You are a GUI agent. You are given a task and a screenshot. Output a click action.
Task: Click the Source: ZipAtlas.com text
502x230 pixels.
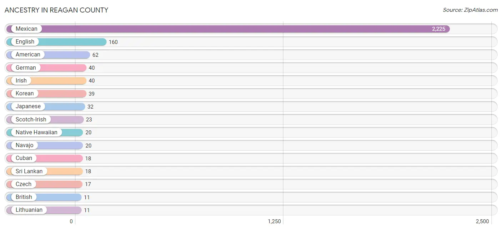click(x=470, y=10)
